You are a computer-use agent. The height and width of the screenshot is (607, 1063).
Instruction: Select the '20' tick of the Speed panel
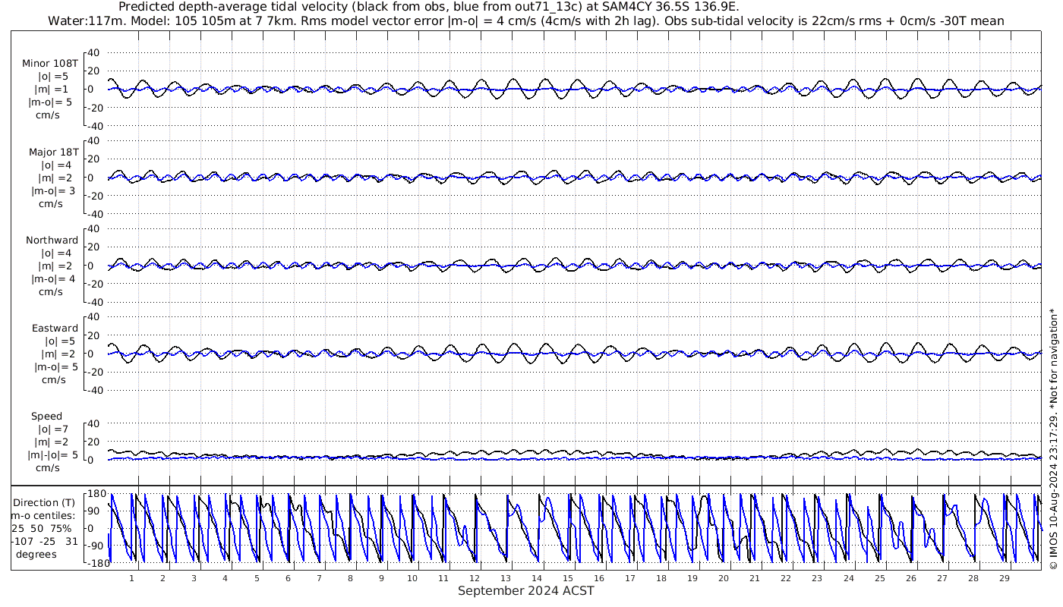click(94, 442)
